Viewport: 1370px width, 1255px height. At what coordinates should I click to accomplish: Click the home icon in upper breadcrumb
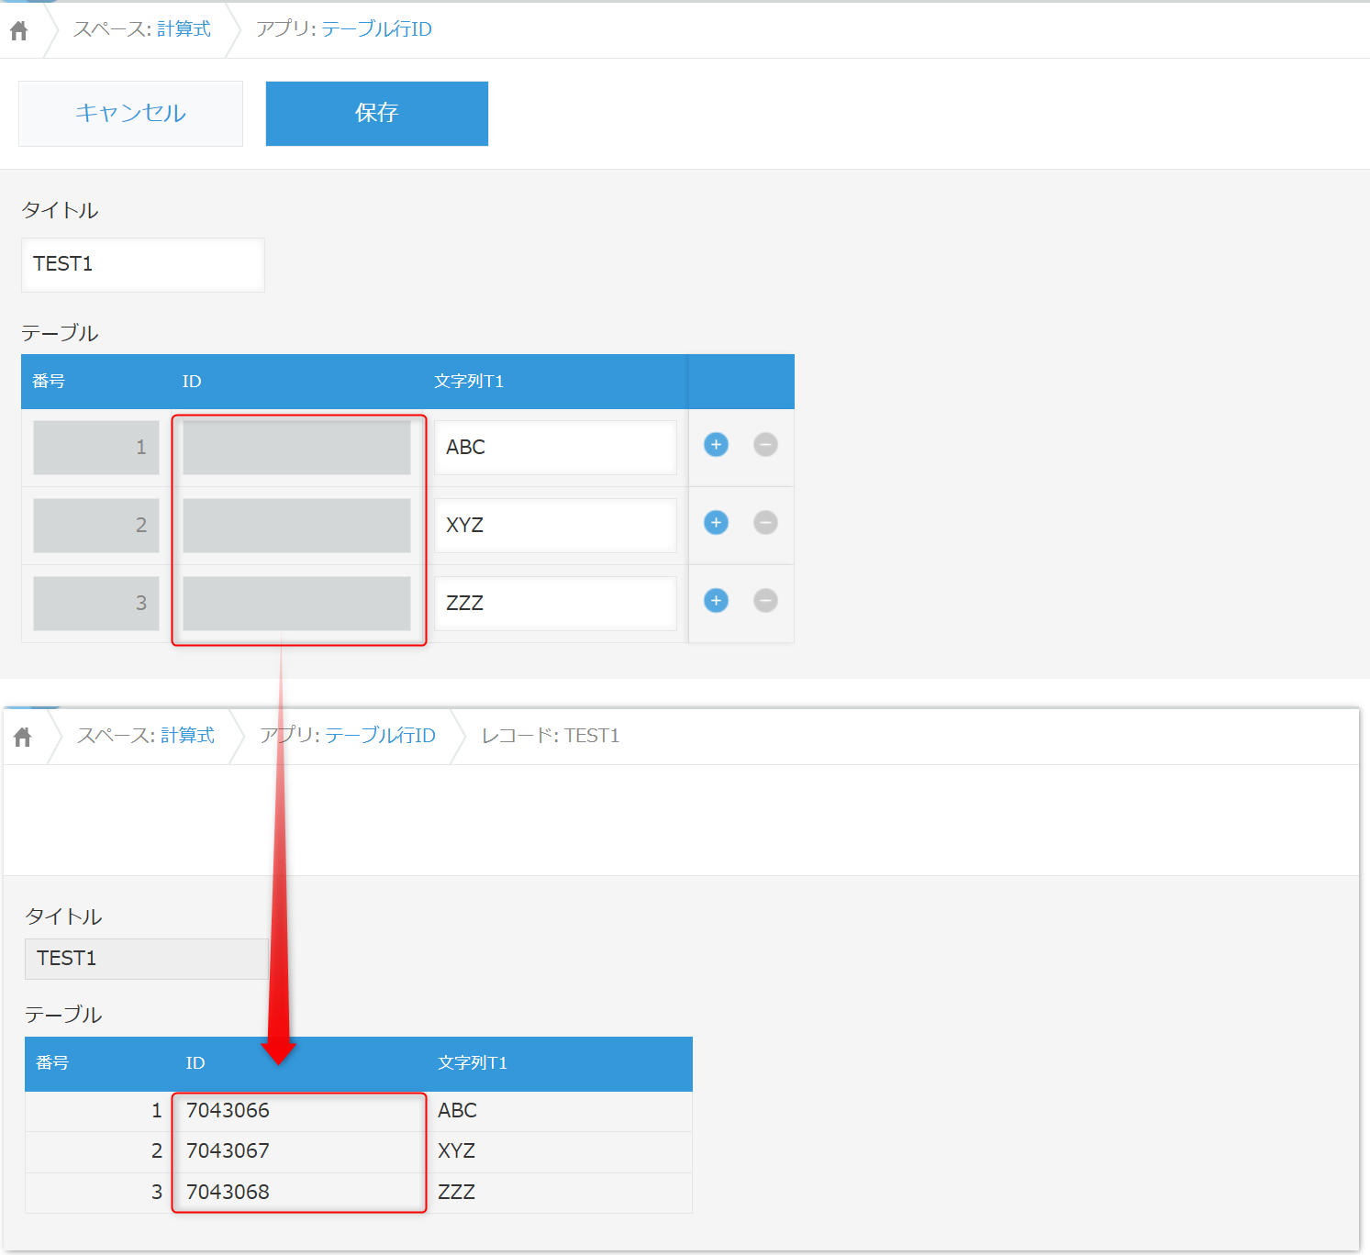(x=18, y=30)
